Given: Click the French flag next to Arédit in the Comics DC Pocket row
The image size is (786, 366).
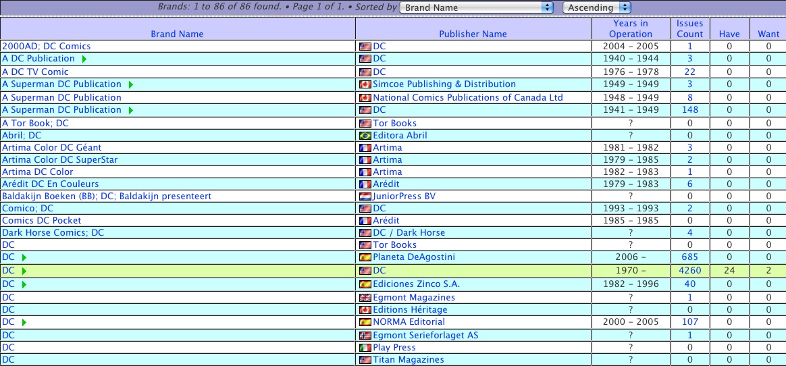Looking at the screenshot, I should pos(365,221).
